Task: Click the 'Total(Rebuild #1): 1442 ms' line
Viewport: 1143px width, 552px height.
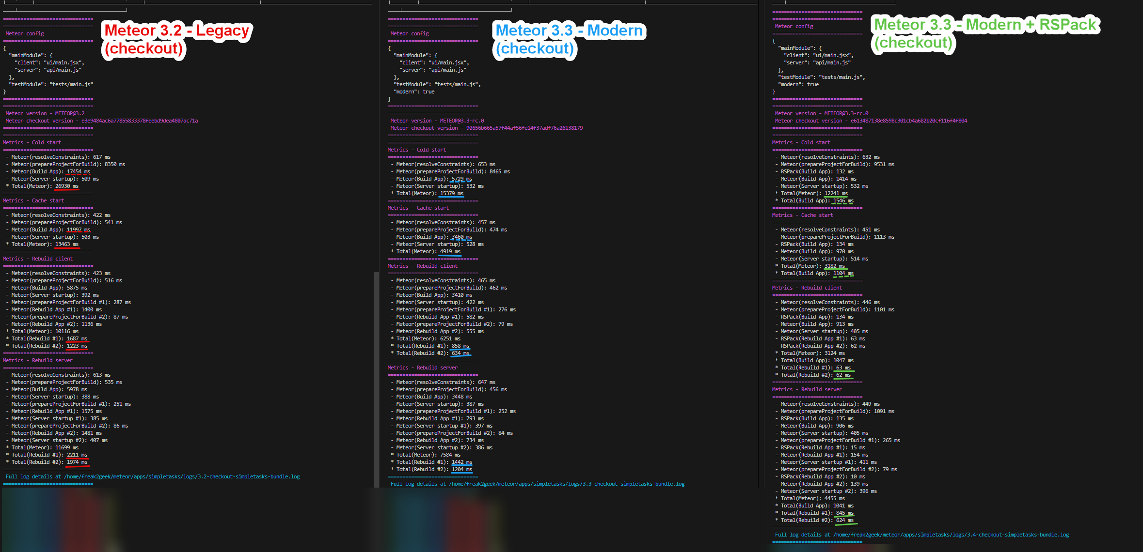Action: (x=431, y=462)
